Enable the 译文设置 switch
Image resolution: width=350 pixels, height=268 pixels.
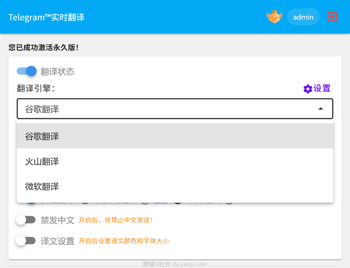26,241
